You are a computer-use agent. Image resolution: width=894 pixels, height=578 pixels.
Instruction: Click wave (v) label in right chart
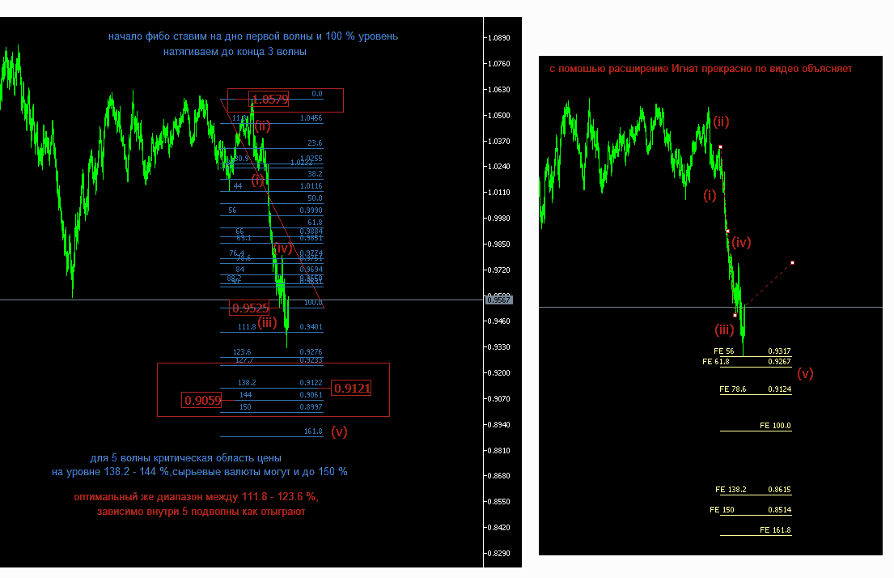[x=805, y=374]
